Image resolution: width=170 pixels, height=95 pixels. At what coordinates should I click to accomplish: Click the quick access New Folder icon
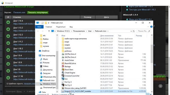click(x=46, y=23)
